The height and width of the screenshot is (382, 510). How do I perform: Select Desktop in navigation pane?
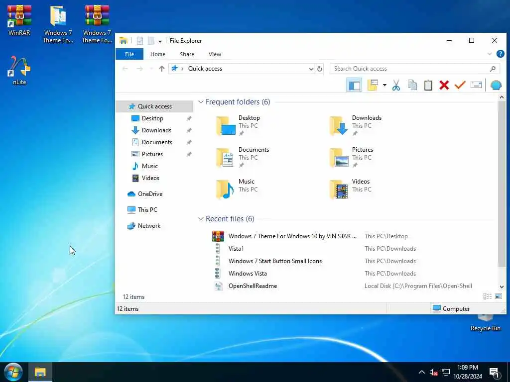152,118
